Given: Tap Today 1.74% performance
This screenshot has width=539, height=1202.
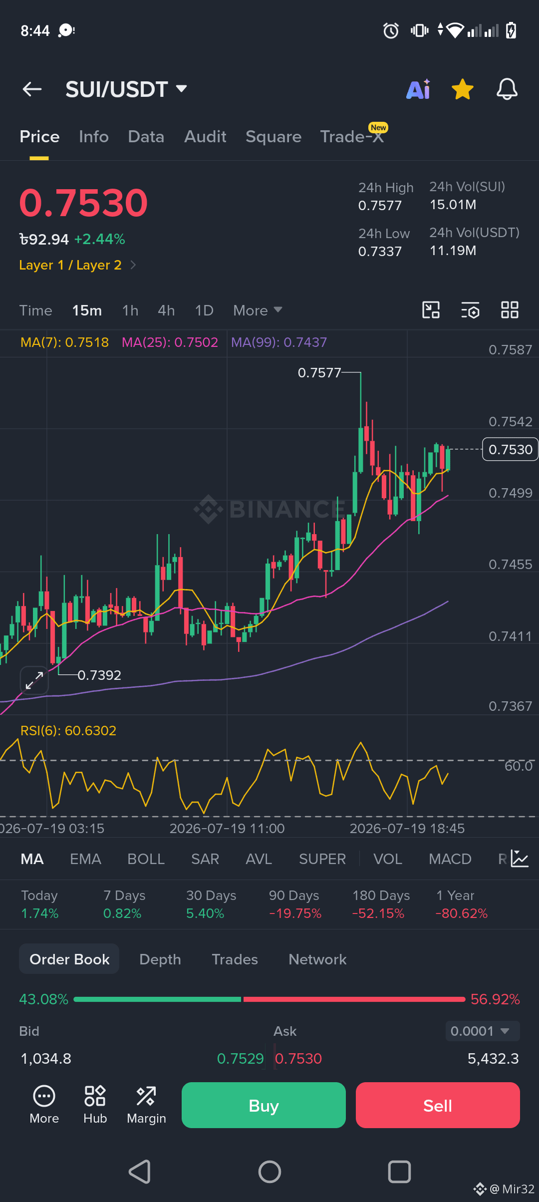Looking at the screenshot, I should point(40,904).
